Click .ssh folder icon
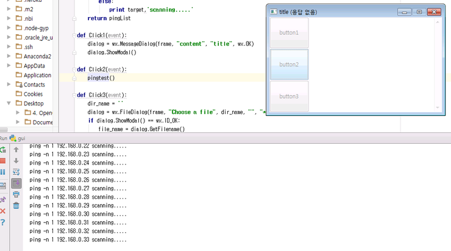Viewport: 451px width, 251px height. point(19,46)
